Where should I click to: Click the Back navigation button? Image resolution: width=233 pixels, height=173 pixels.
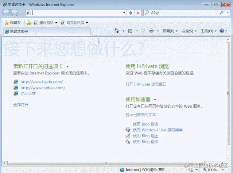coord(6,13)
